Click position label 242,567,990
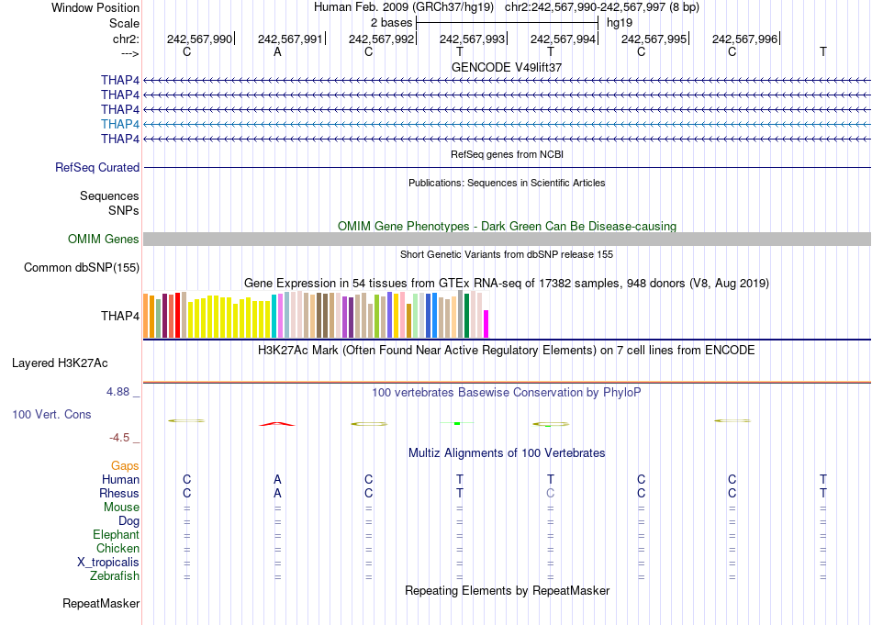The height and width of the screenshot is (625, 872). (x=200, y=39)
